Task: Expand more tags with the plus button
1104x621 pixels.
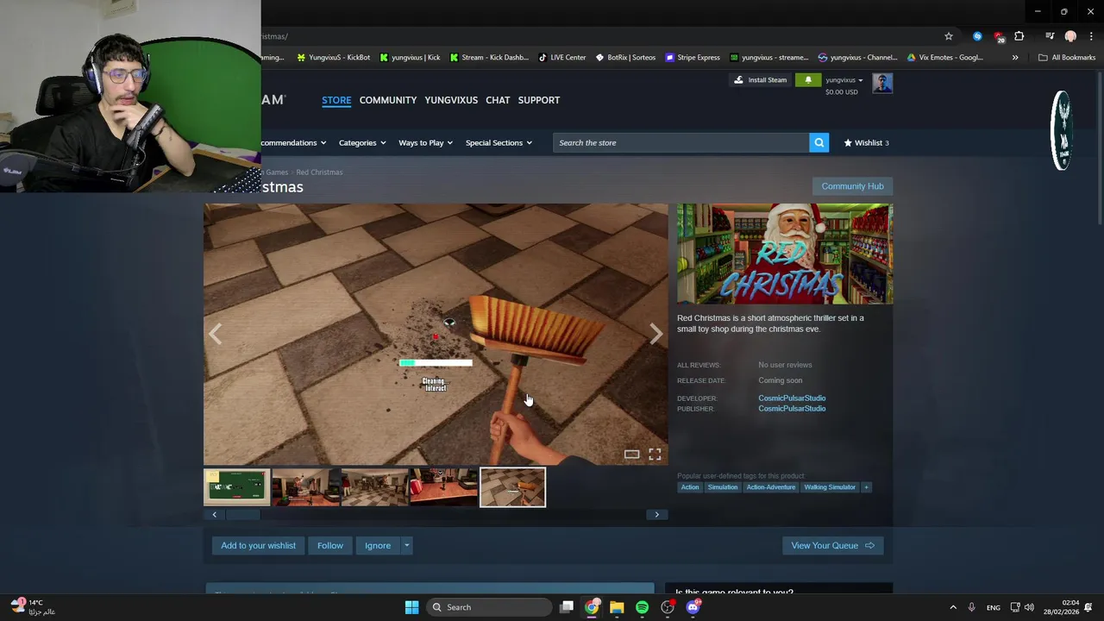Action: [866, 487]
